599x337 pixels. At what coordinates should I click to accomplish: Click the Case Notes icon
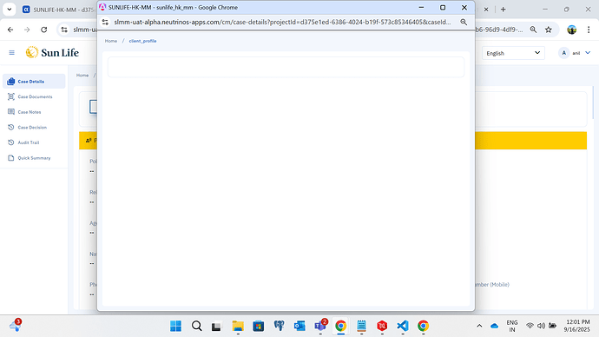coord(11,112)
